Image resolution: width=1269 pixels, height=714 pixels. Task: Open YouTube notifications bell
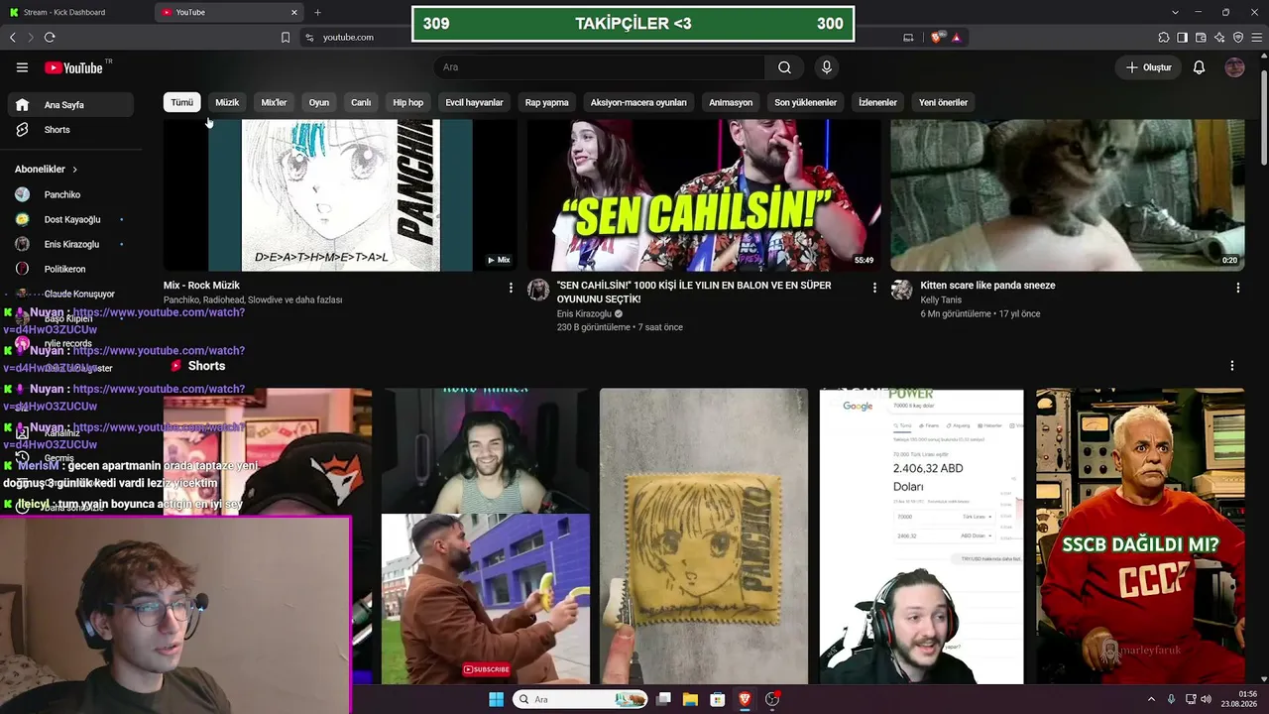tap(1199, 67)
